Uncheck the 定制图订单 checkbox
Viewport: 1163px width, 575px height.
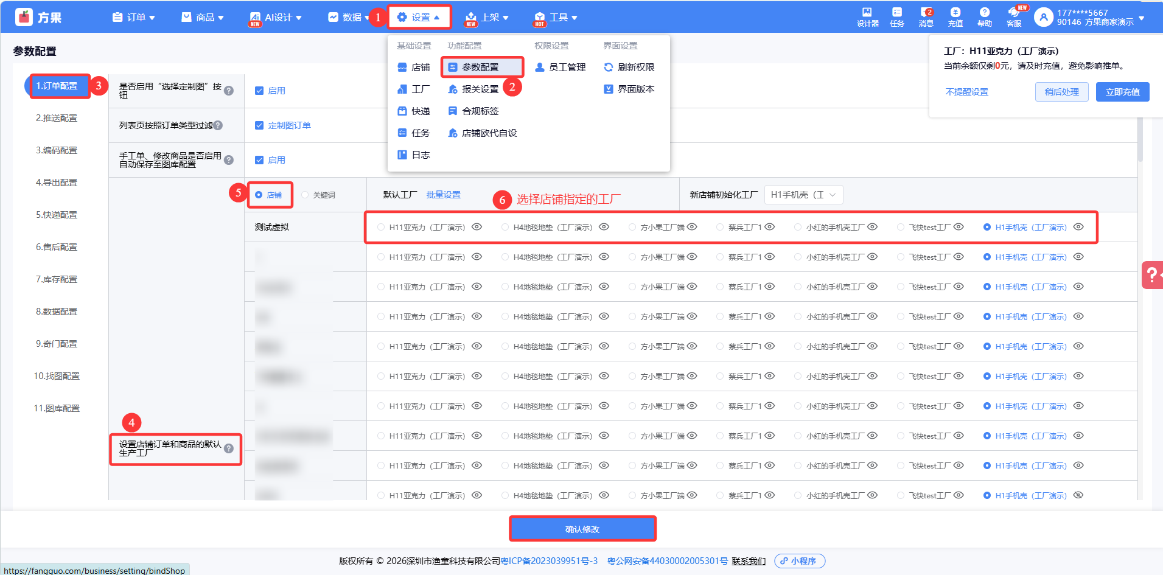(x=259, y=125)
